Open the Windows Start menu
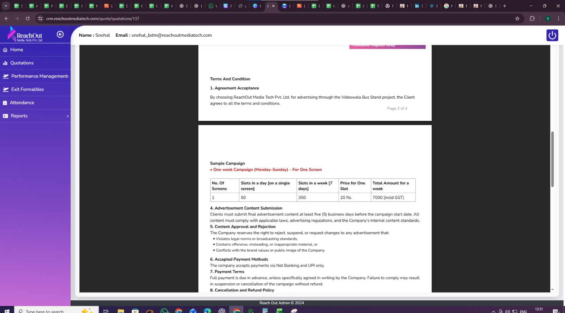 [x=7, y=311]
